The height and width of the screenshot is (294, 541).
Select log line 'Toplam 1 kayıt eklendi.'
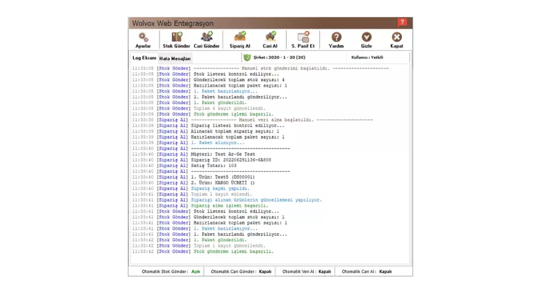click(192, 194)
